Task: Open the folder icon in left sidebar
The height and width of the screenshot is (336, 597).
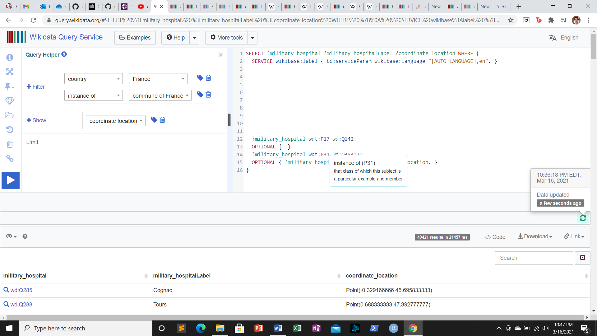Action: click(10, 115)
